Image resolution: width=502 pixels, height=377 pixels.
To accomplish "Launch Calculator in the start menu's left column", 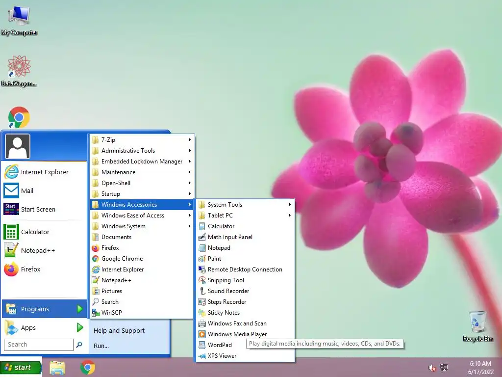I will 44,232.
